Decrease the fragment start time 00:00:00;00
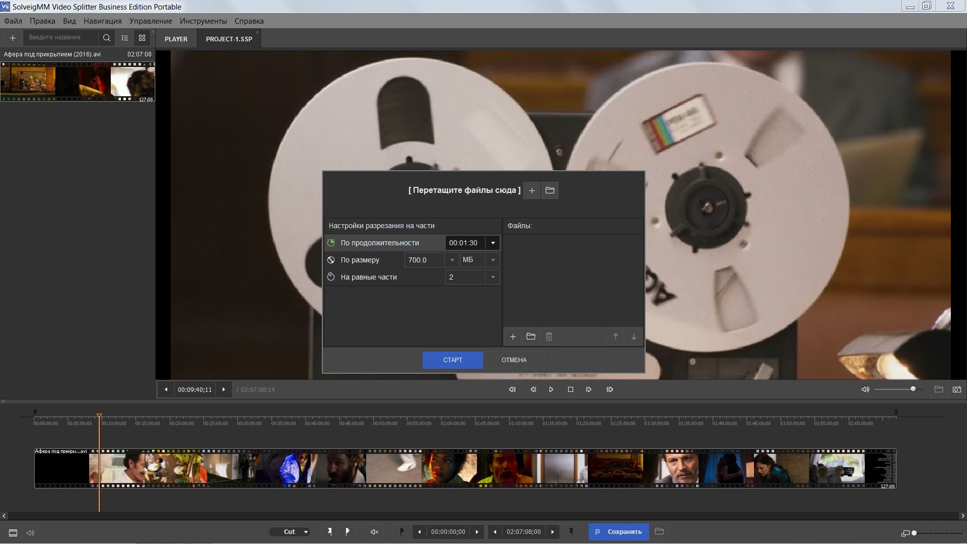Image resolution: width=967 pixels, height=544 pixels. point(419,532)
